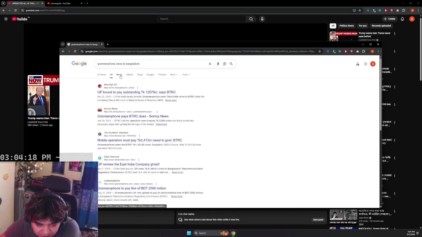Click the Google search magnifier button
This screenshot has height=237, width=422.
click(231, 64)
